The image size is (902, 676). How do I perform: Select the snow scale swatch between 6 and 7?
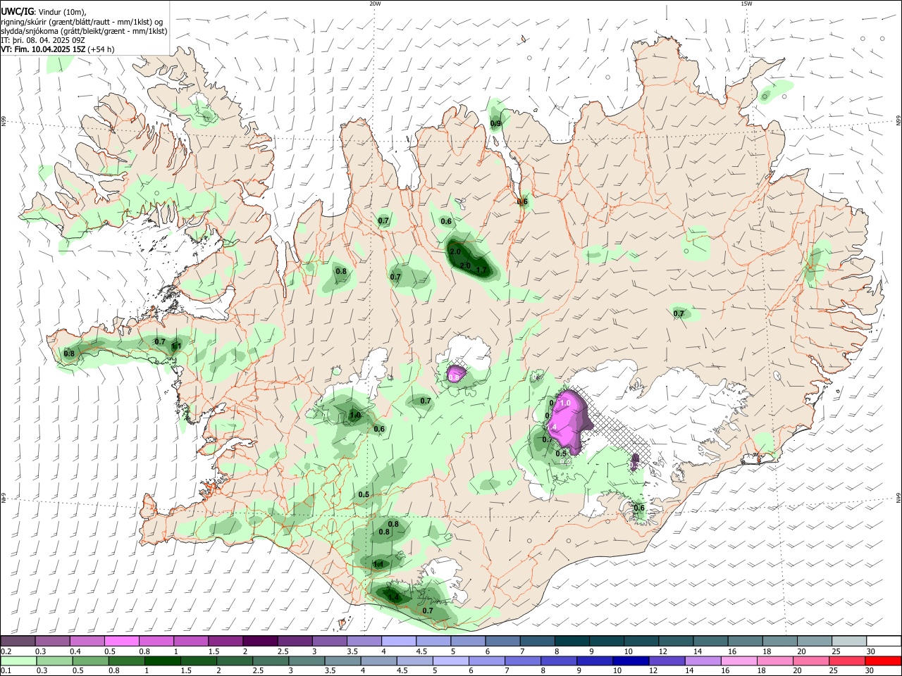(502, 641)
